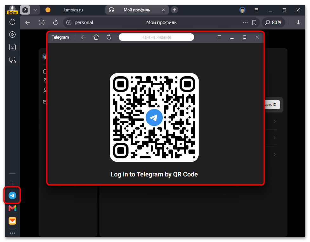Go to home in Telegram window
310x242 pixels.
(96, 37)
